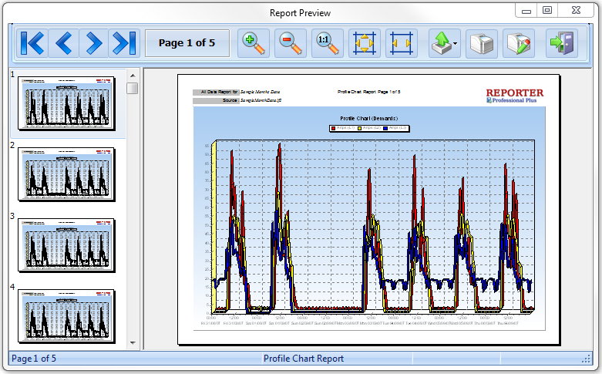The image size is (602, 374).
Task: Select page 2 thumbnail
Action: coord(66,174)
